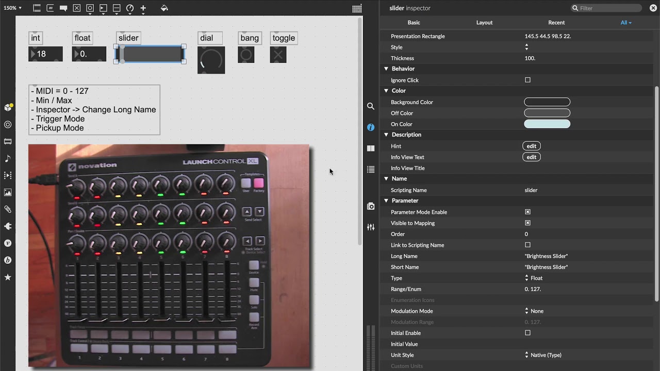Open the Unit Style Native dropdown
Image resolution: width=660 pixels, height=371 pixels.
pos(542,355)
